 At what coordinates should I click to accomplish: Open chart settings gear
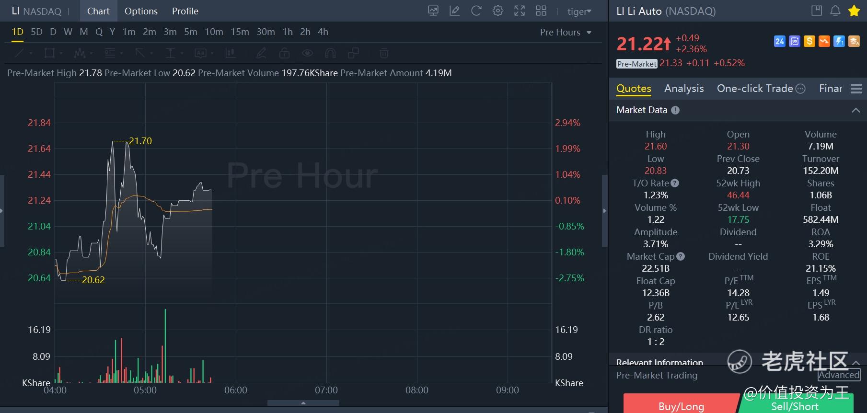498,11
